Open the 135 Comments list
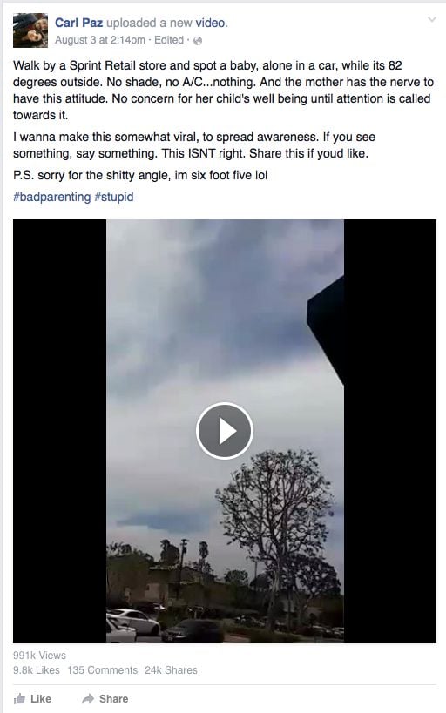Viewport: 446px width, 713px height. (103, 669)
